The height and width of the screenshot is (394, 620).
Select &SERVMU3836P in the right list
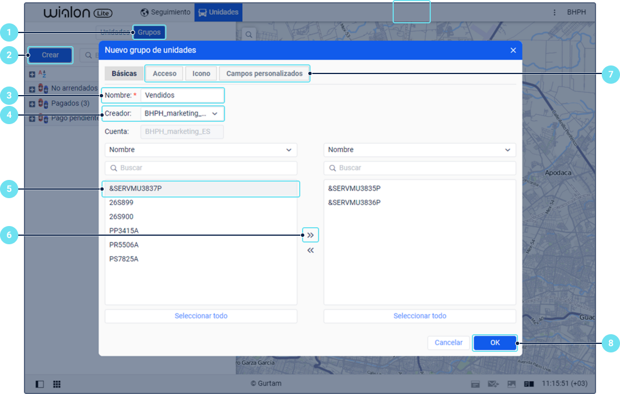tap(419, 203)
